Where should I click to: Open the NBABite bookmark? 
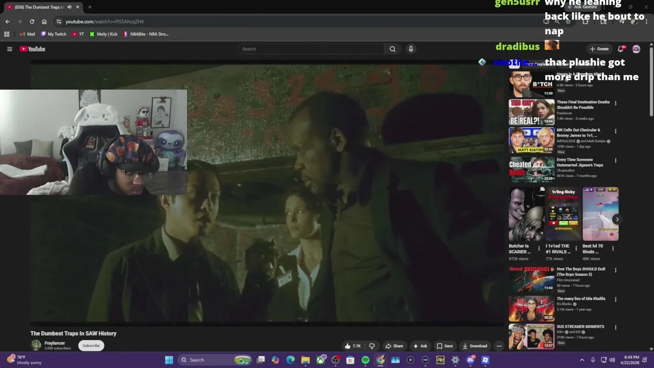tap(146, 34)
